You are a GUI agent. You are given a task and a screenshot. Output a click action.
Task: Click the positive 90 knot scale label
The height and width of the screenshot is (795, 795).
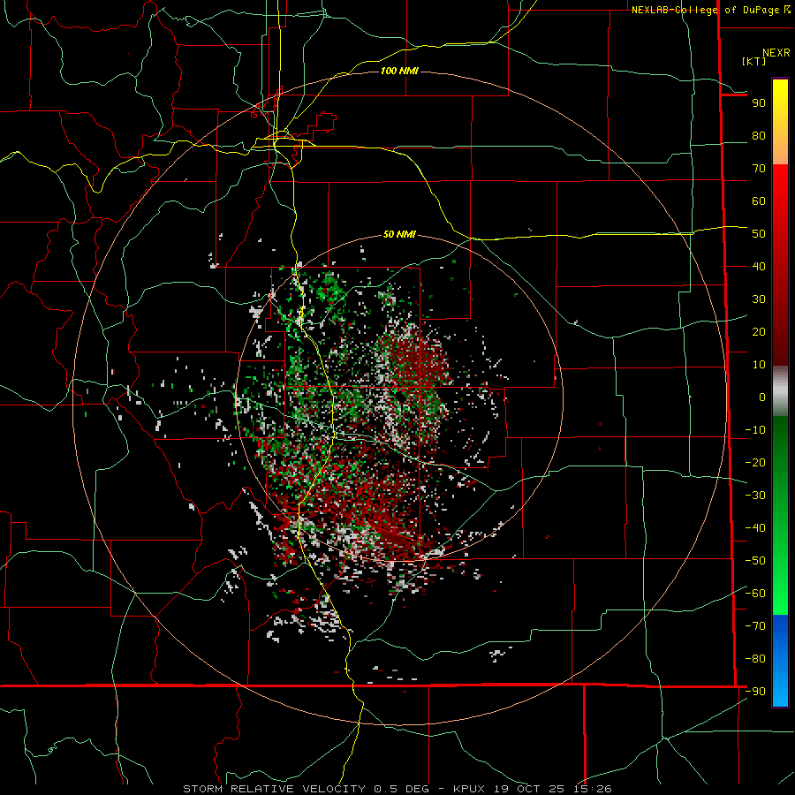click(759, 103)
